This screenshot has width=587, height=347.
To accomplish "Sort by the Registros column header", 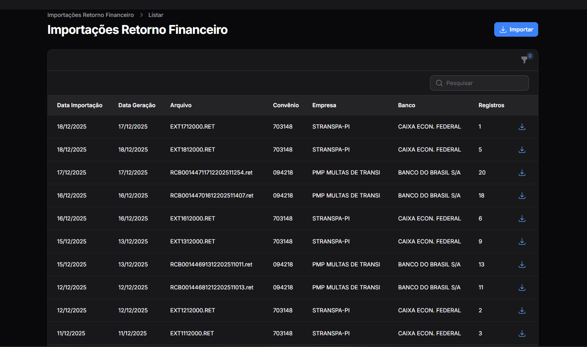I will click(491, 105).
